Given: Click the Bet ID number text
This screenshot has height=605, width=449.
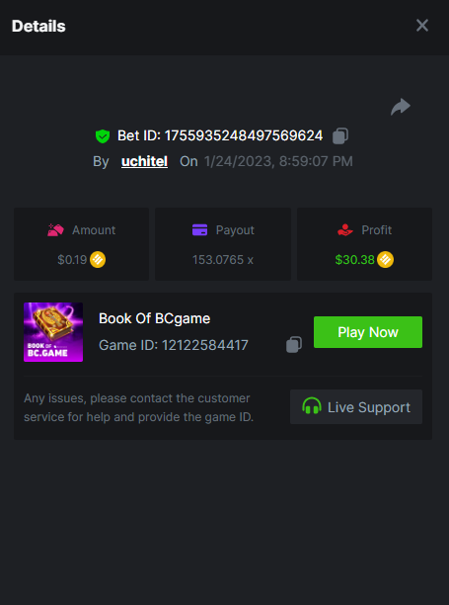Looking at the screenshot, I should tap(244, 135).
